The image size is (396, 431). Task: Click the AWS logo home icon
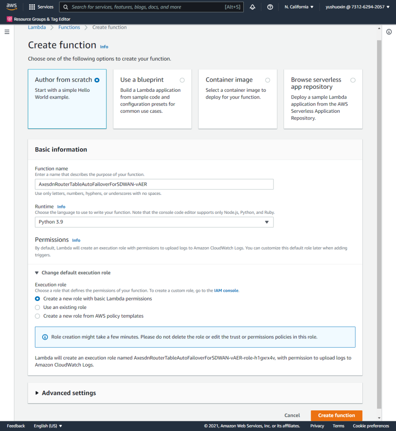[11, 7]
